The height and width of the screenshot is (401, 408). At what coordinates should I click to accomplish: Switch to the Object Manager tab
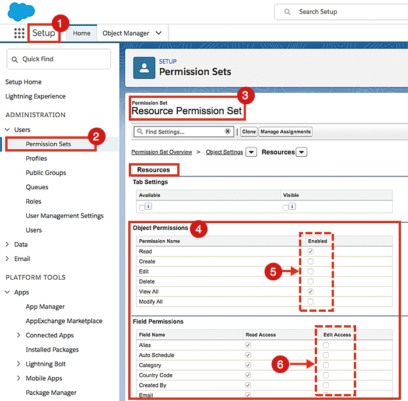tap(126, 33)
